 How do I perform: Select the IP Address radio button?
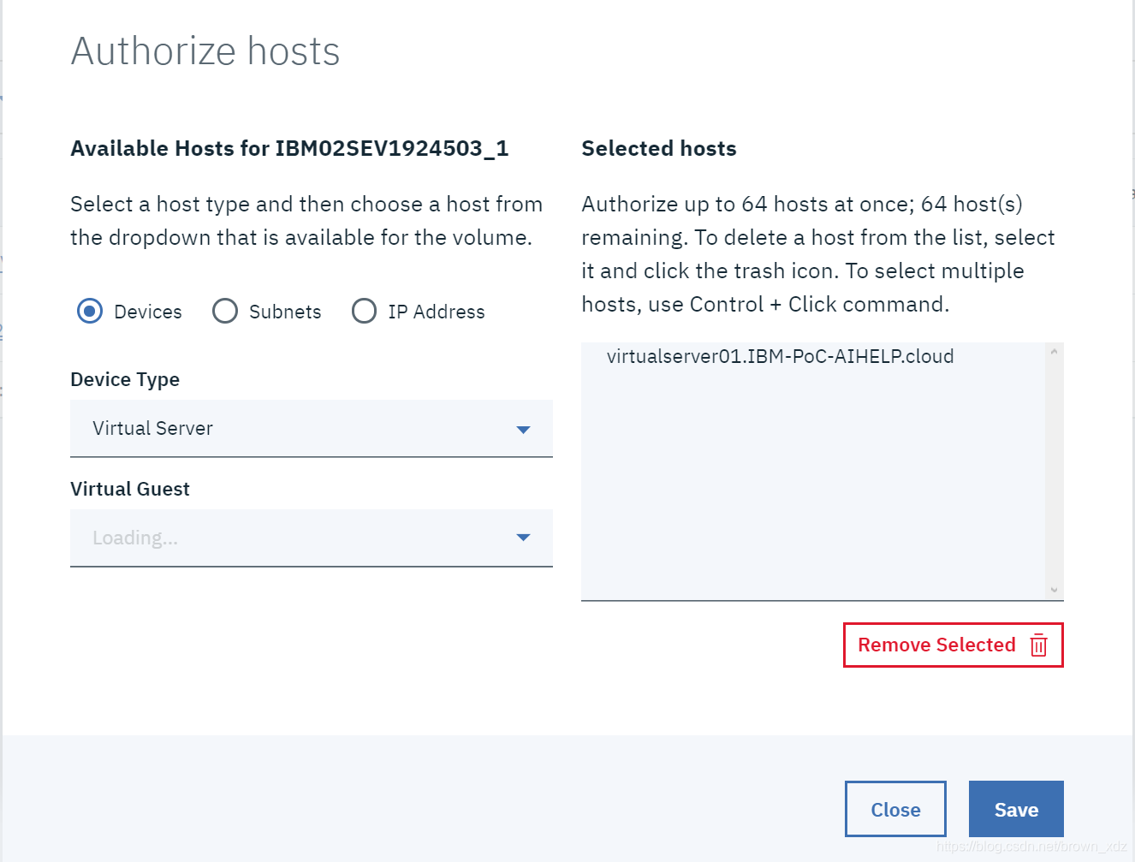364,311
